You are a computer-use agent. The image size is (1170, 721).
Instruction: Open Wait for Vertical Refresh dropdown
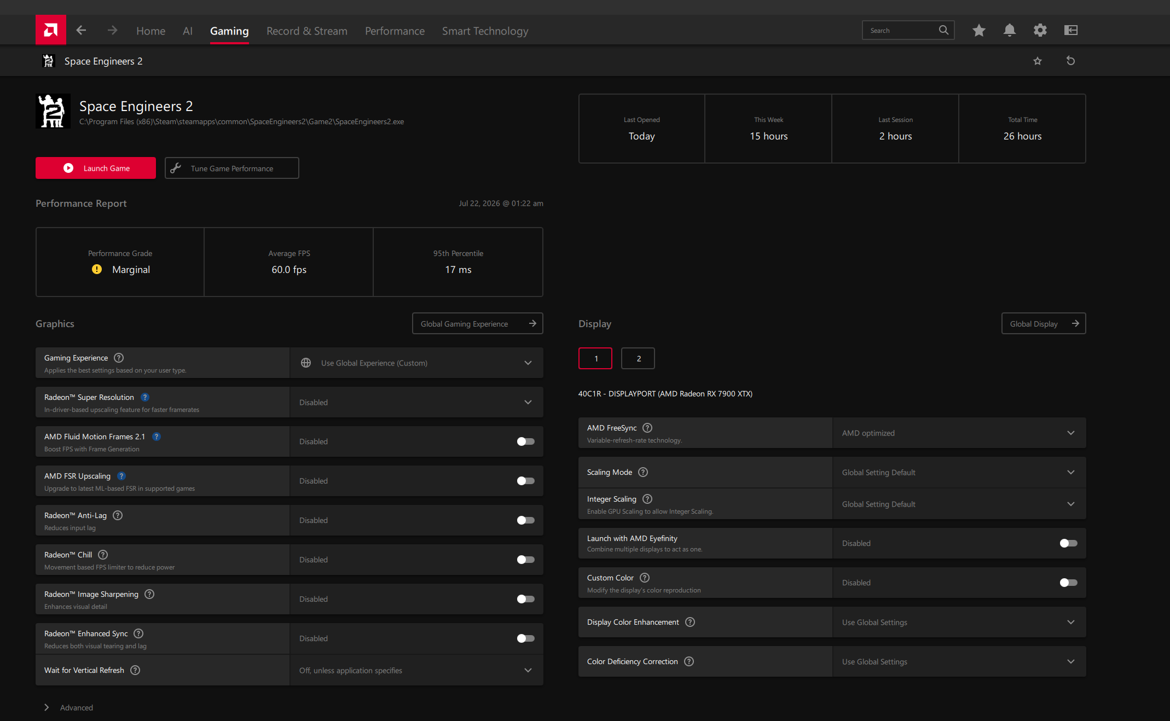point(416,670)
